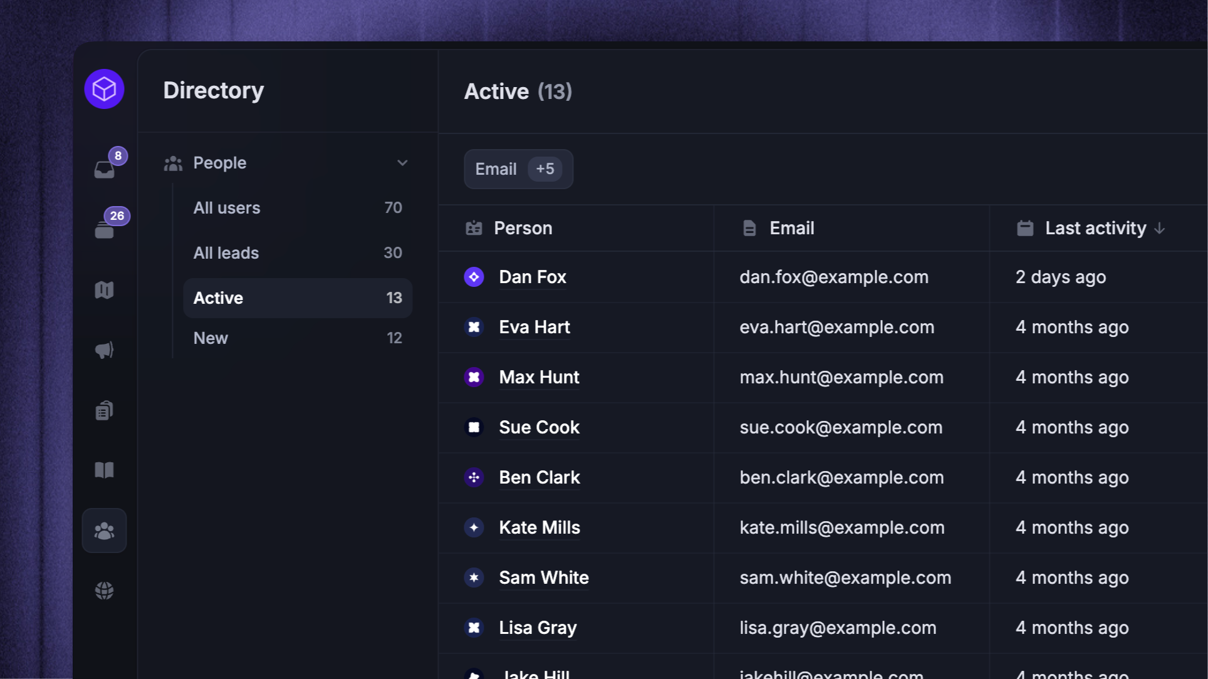Open Sue Cook's profile

pos(539,427)
